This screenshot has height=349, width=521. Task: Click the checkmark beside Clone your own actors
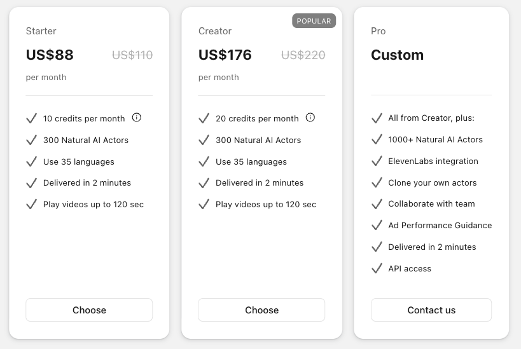pyautogui.click(x=377, y=182)
